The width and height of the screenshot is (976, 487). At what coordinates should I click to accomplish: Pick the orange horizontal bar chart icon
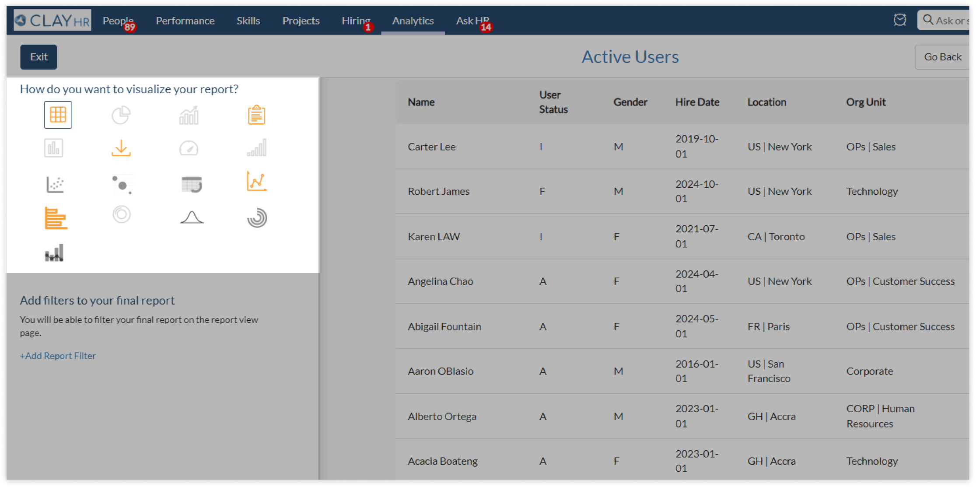click(56, 218)
